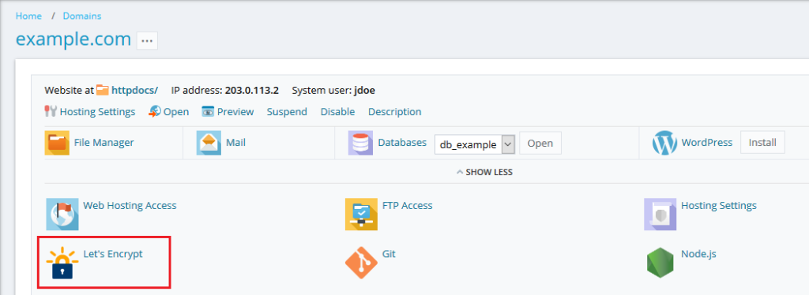Click the Open button next to db_example
809x295 pixels.
point(540,143)
